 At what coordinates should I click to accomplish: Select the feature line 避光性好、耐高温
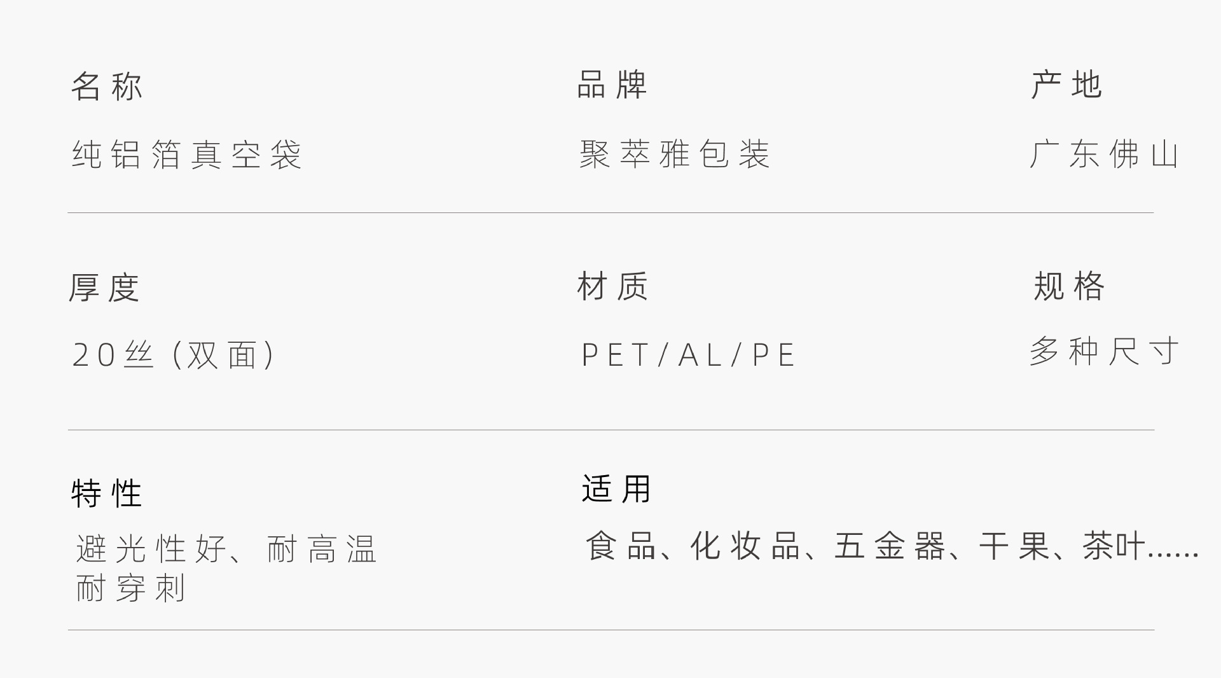(x=226, y=549)
